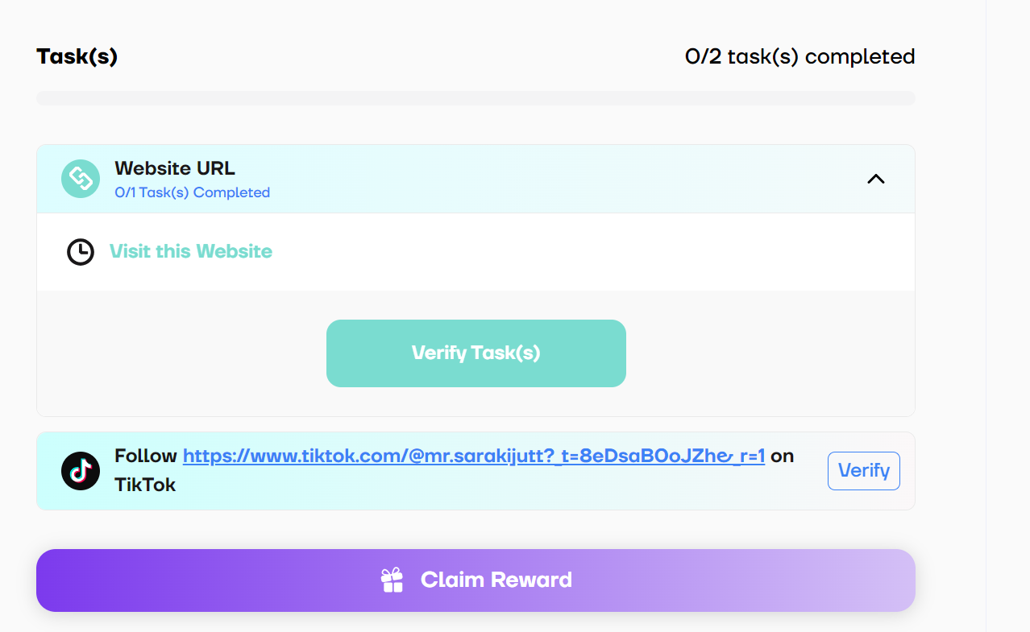Viewport: 1030px width, 632px height.
Task: Click the task completion progress bar
Action: coord(476,98)
